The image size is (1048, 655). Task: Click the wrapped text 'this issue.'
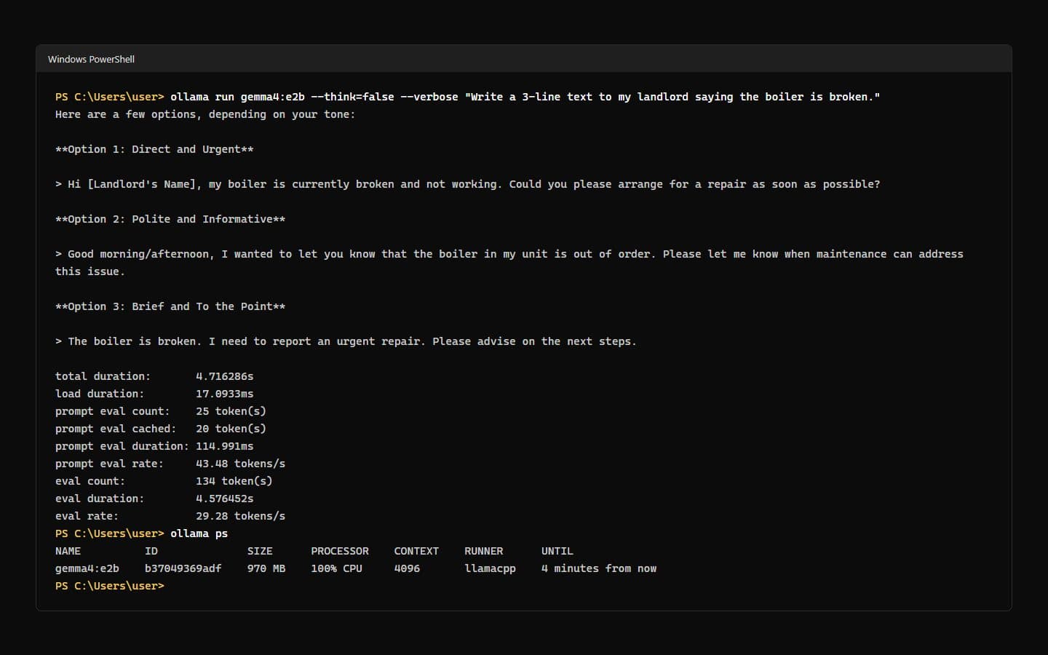tap(90, 271)
